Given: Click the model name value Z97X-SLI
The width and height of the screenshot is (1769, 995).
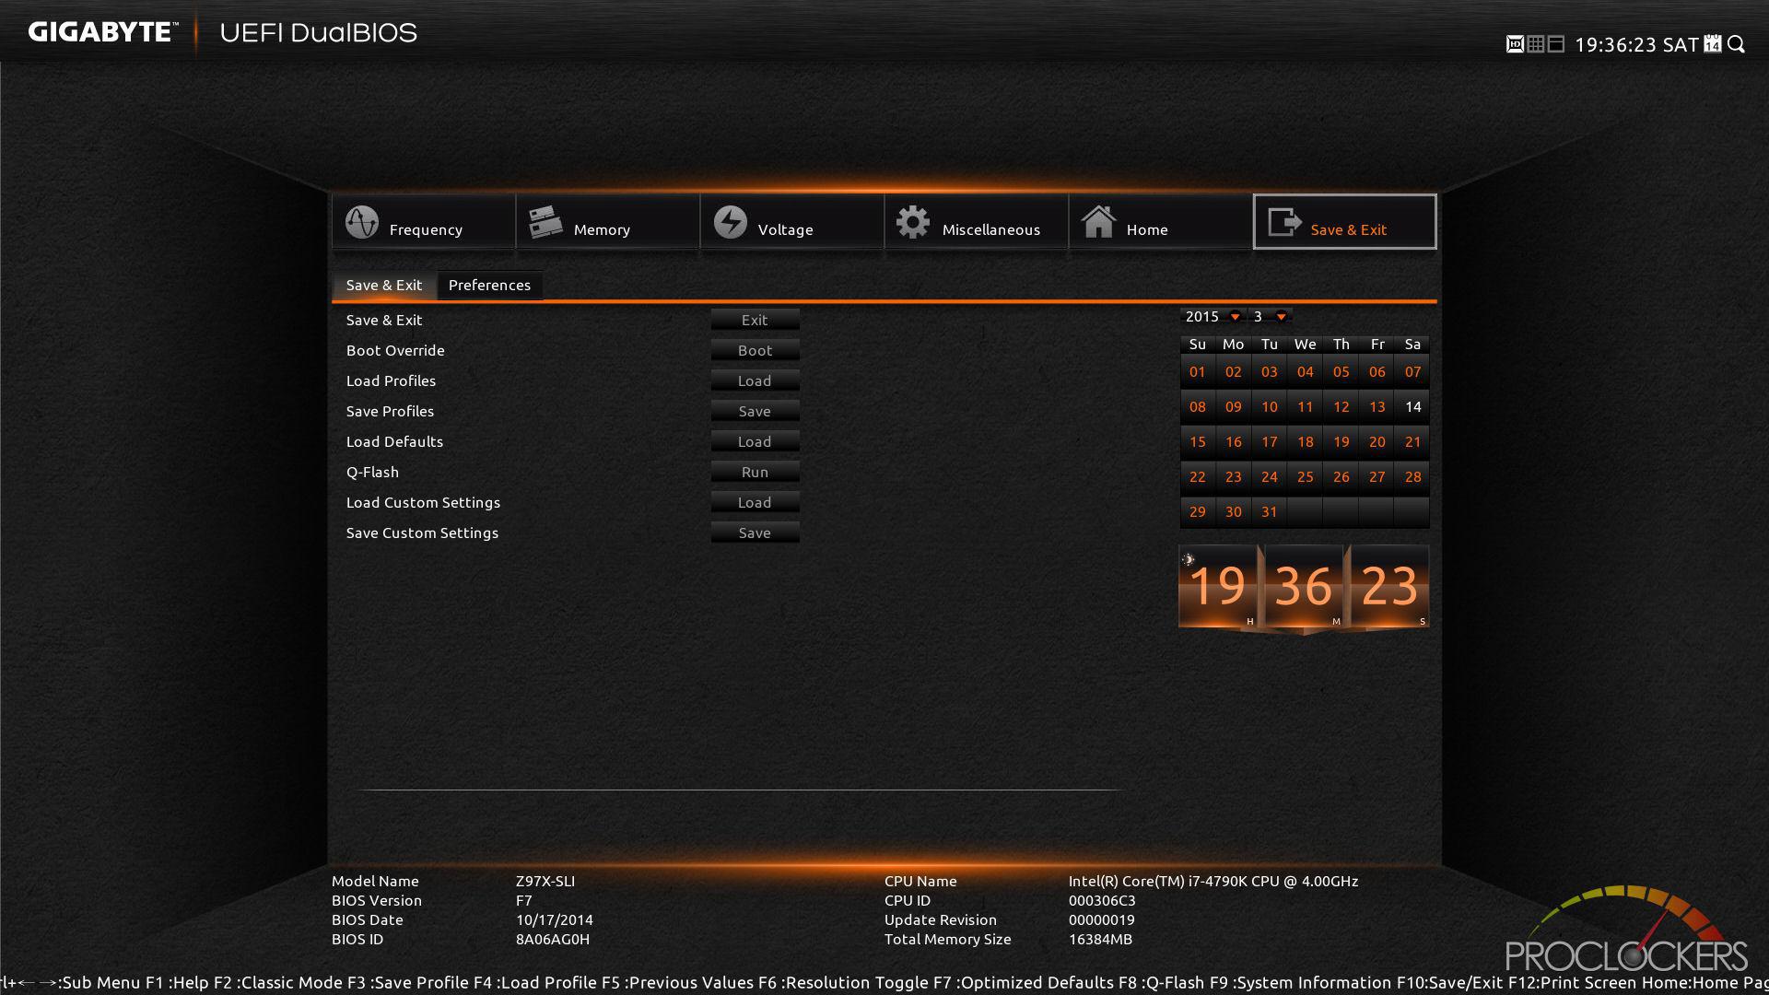Looking at the screenshot, I should 545,881.
